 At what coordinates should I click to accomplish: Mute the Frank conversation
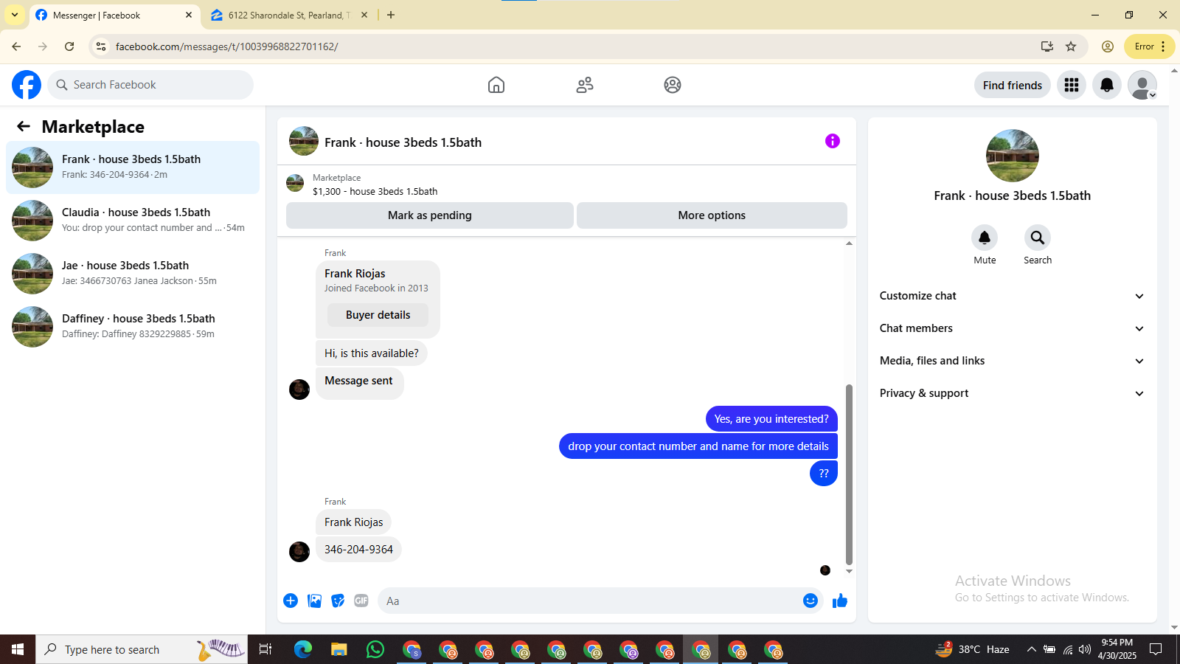[x=985, y=238]
